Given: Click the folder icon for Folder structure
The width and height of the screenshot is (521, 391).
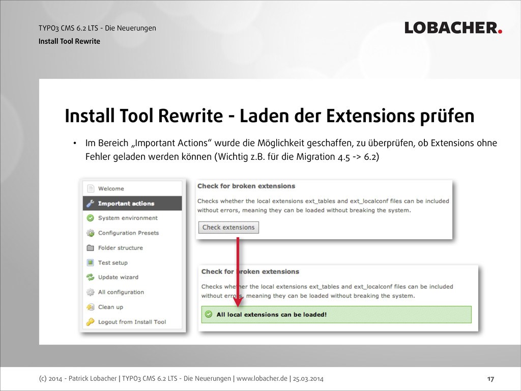Looking at the screenshot, I should click(x=91, y=248).
